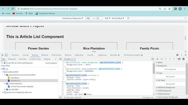The width and height of the screenshot is (188, 105).
Task: Click the browser forward arrow
Action: point(8,9)
